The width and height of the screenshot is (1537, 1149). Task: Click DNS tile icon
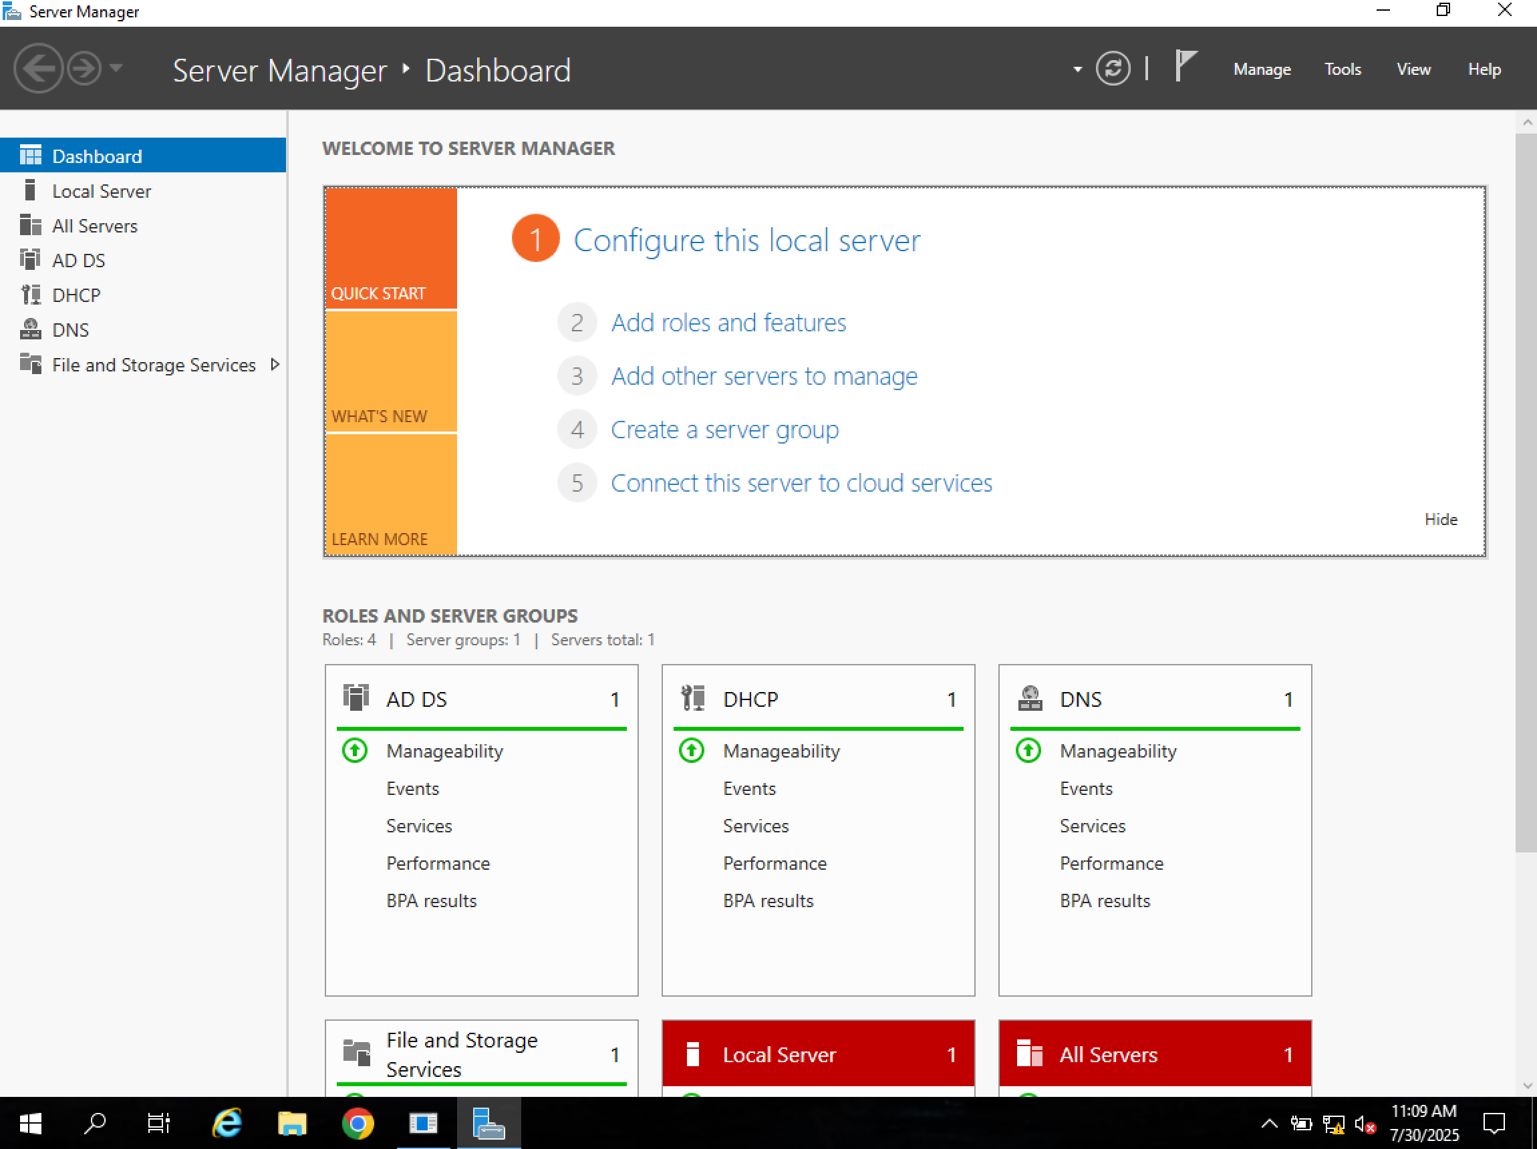tap(1030, 697)
